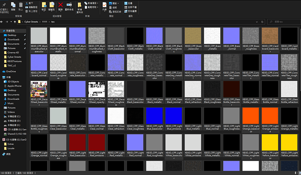Viewport: 301px width, 175px height.
Task: Select KB3D_CPP_DecalSheet_opacity thumbnail
Action: [x=96, y=89]
